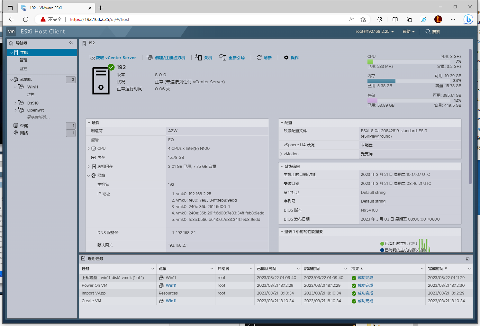The width and height of the screenshot is (480, 326).
Task: Collapse the navigator panel with double chevron
Action: [71, 42]
